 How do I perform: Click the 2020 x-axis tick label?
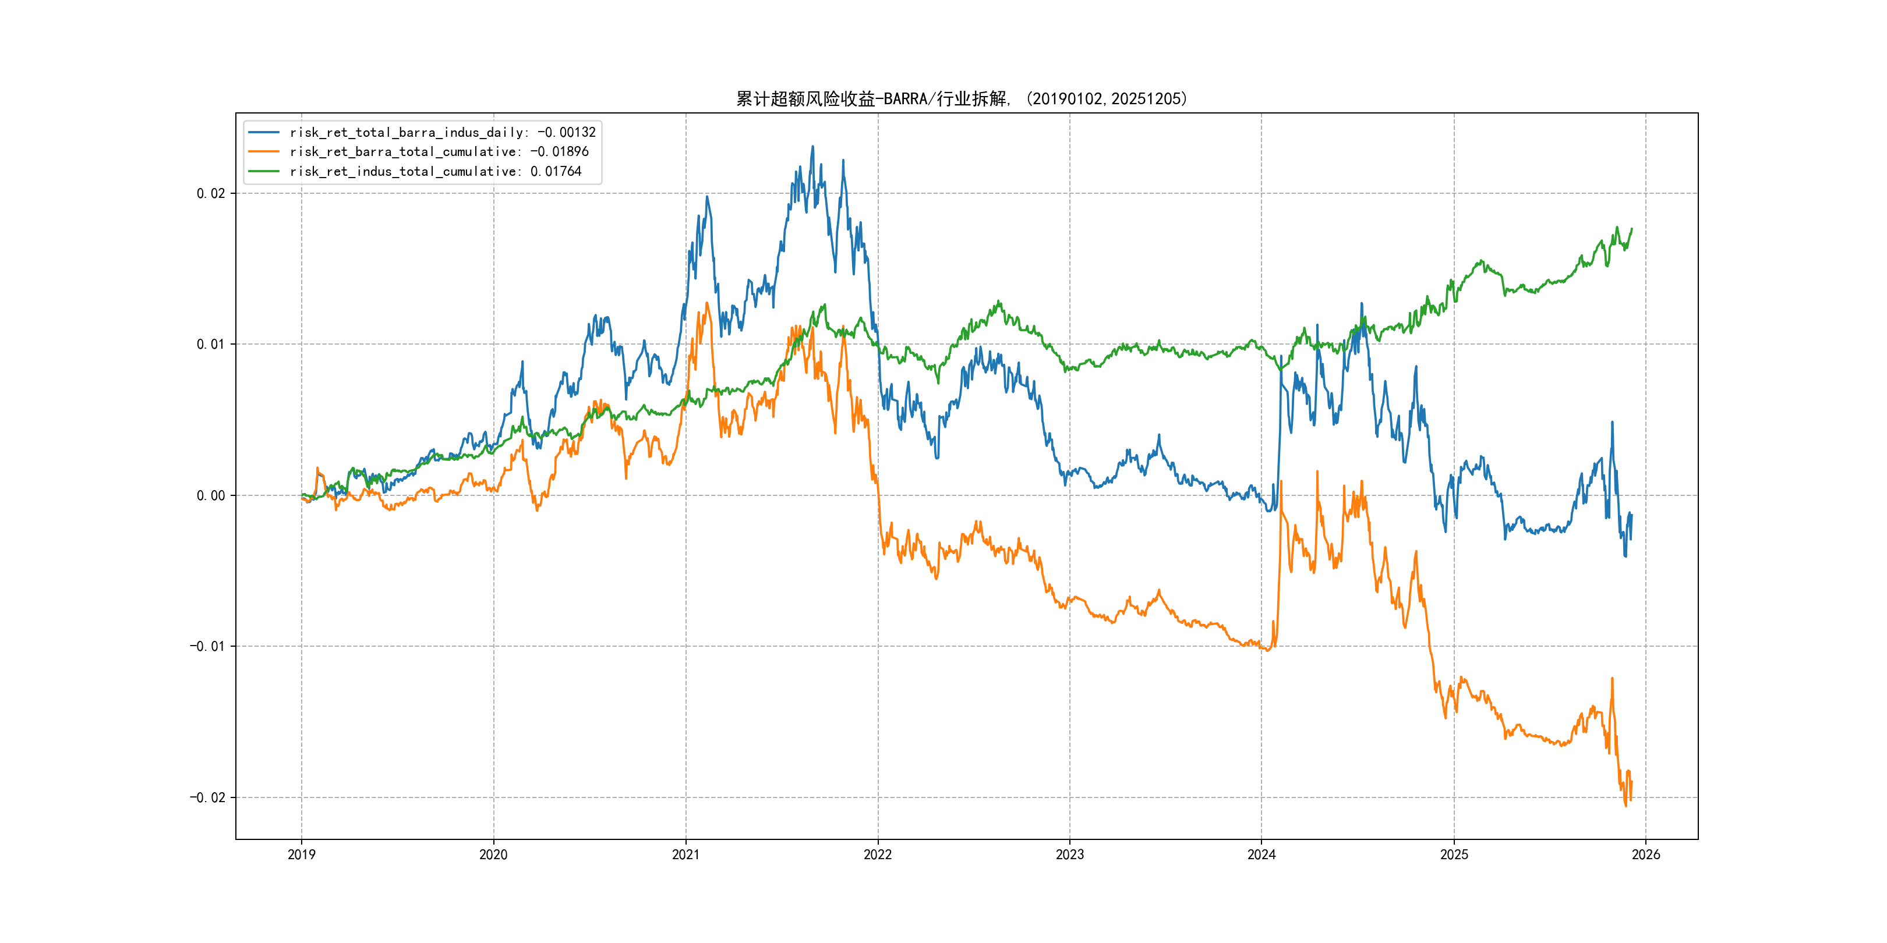[x=493, y=855]
